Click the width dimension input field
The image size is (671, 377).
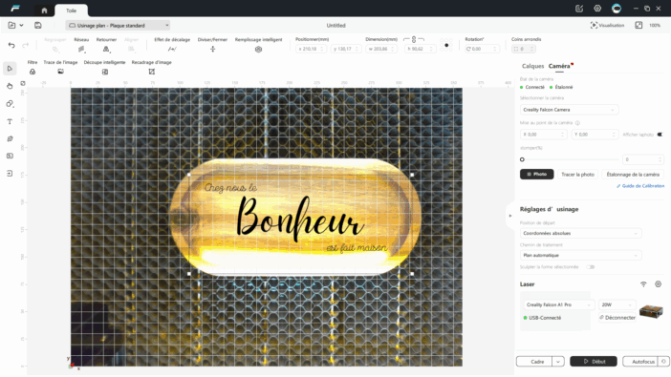tap(381, 50)
